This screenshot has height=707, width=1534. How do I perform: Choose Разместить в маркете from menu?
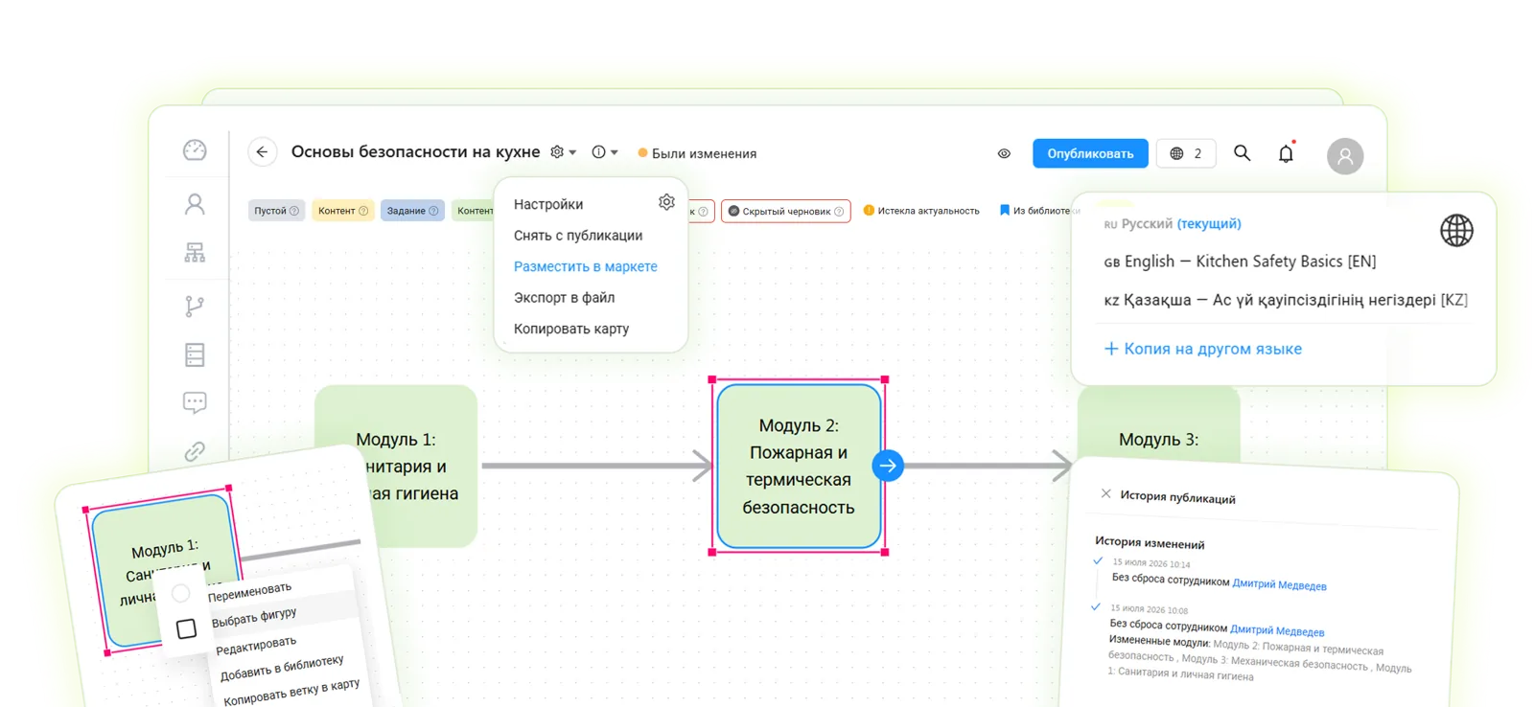pyautogui.click(x=585, y=266)
